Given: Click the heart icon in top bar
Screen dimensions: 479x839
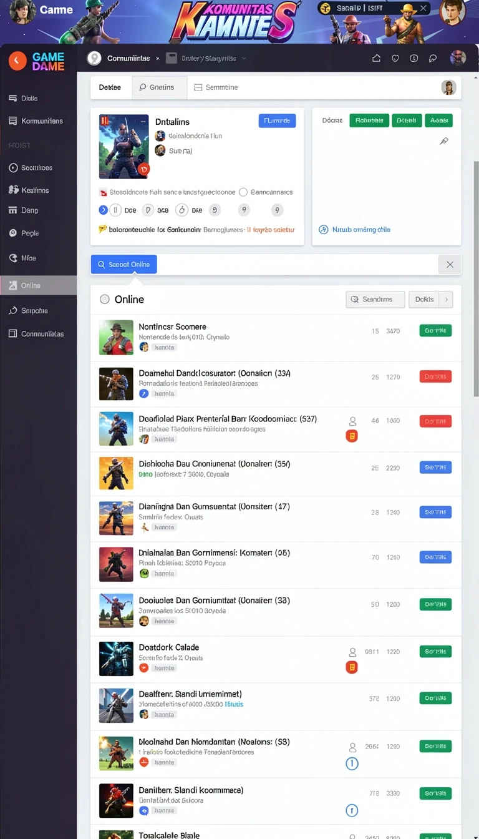Looking at the screenshot, I should (x=395, y=58).
